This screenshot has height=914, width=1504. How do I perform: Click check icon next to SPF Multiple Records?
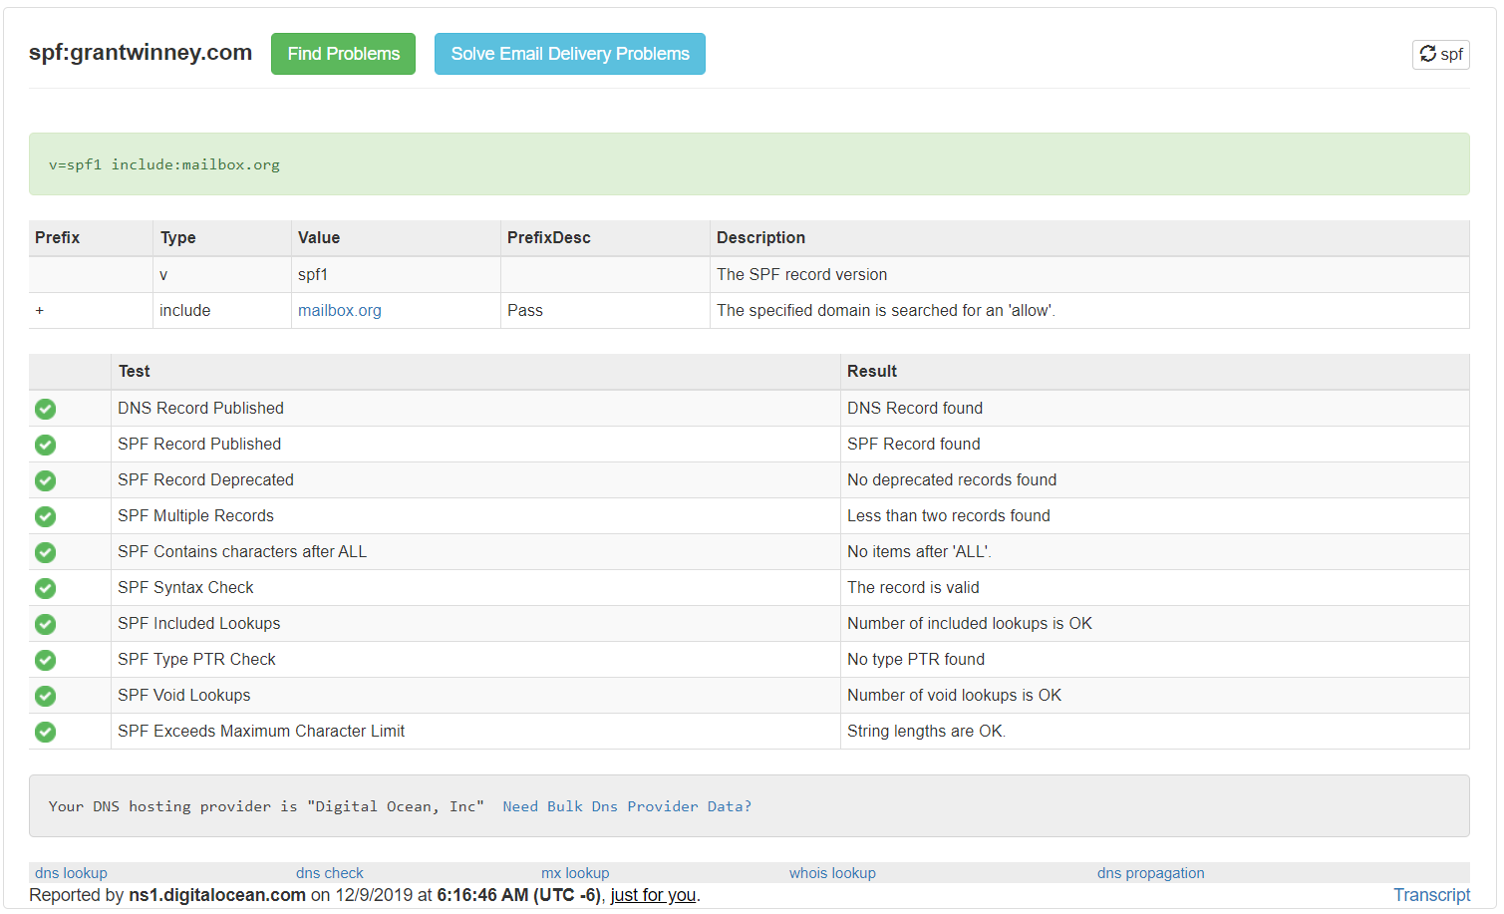(46, 516)
